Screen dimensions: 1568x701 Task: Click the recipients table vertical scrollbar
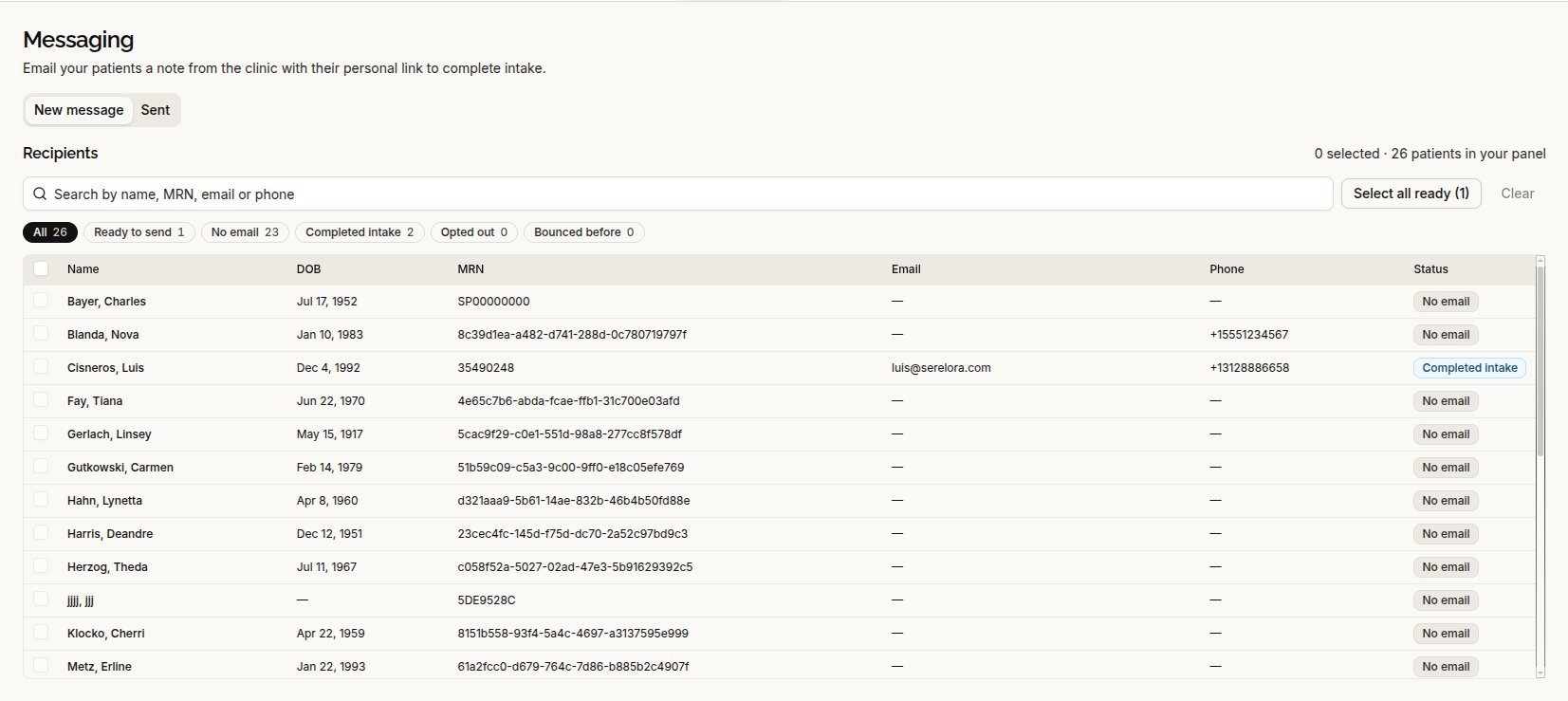point(1540,360)
